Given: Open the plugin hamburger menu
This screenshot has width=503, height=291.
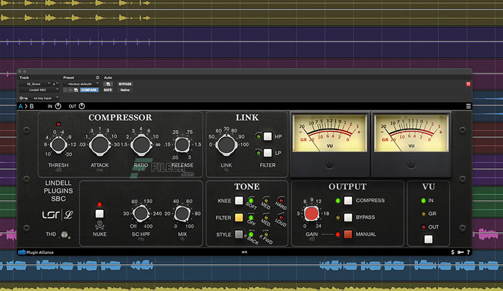Looking at the screenshot, I should tap(468, 106).
